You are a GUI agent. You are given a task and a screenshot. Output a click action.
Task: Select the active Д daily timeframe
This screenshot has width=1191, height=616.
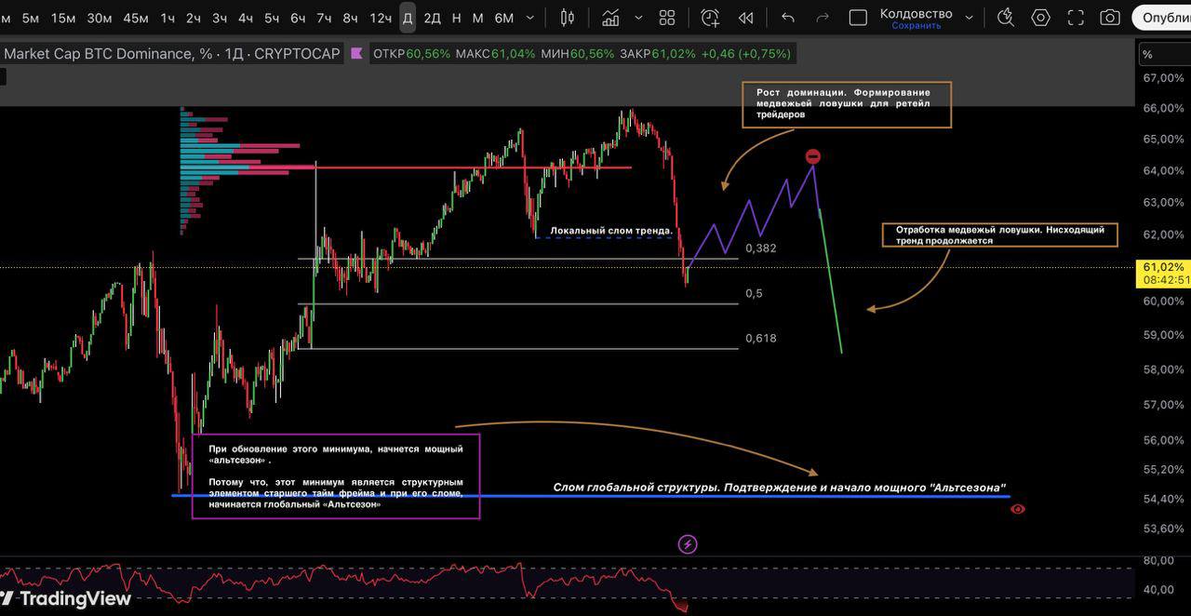[408, 18]
